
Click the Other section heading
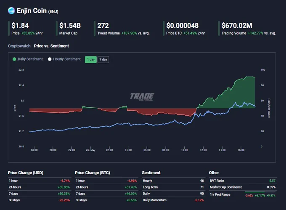click(x=214, y=173)
